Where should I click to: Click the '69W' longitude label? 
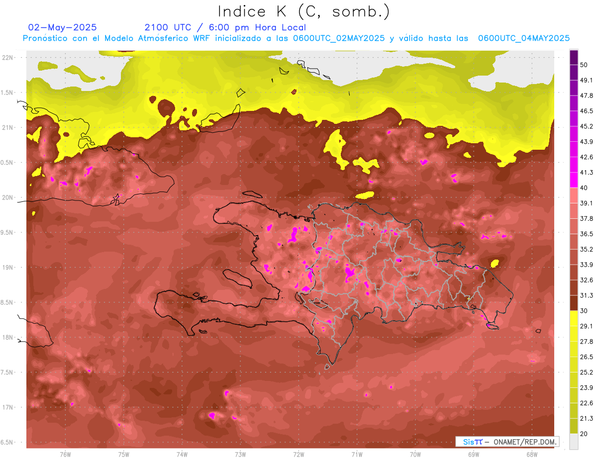[474, 454]
